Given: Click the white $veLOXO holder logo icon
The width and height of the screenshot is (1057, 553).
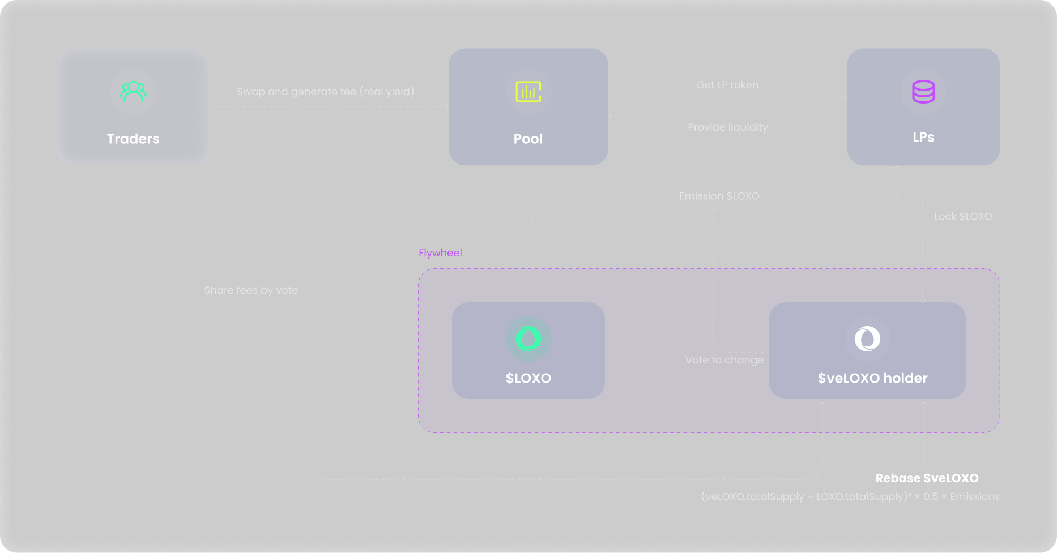Looking at the screenshot, I should 867,339.
